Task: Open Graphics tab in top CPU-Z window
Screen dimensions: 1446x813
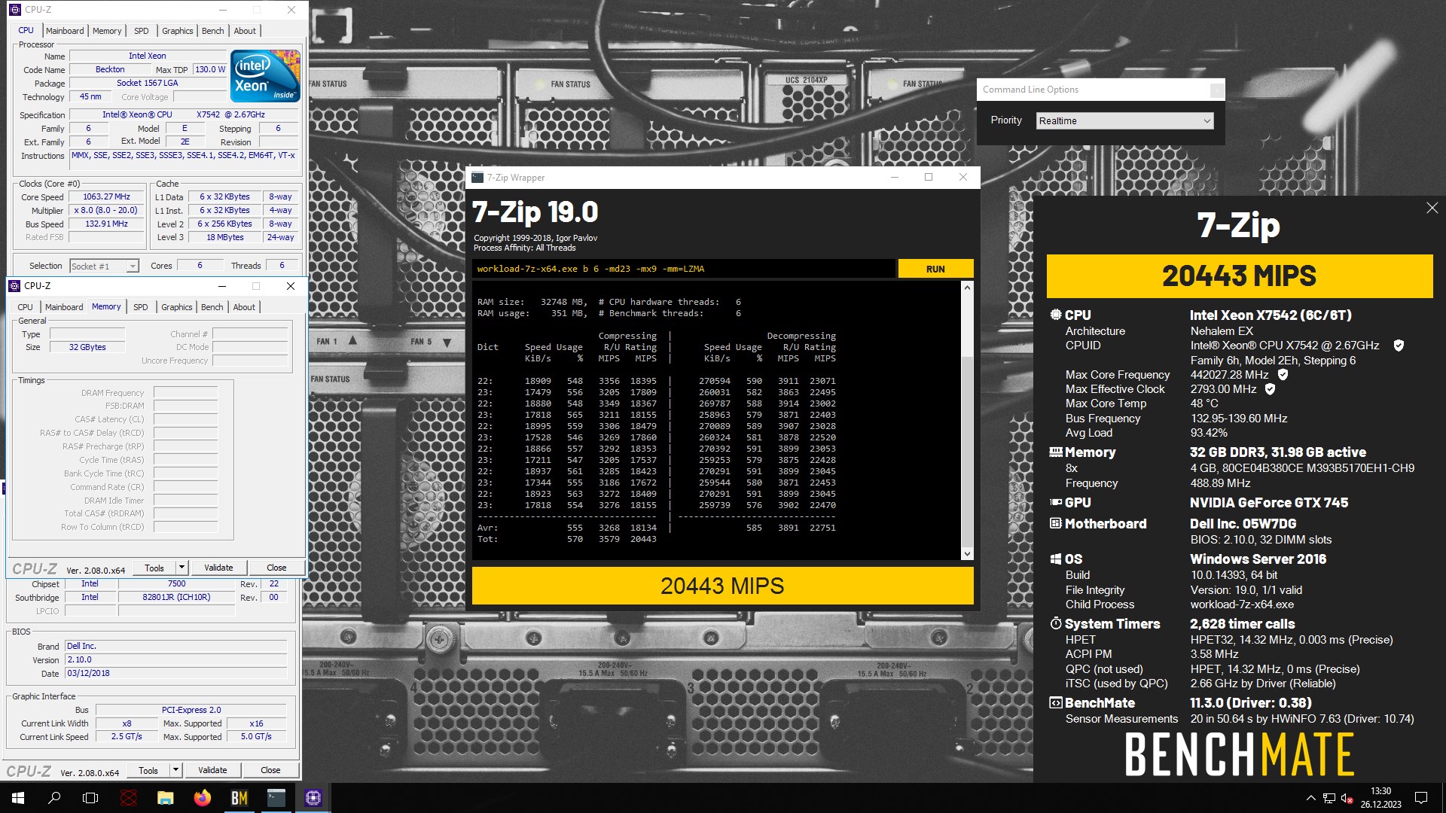Action: (178, 31)
